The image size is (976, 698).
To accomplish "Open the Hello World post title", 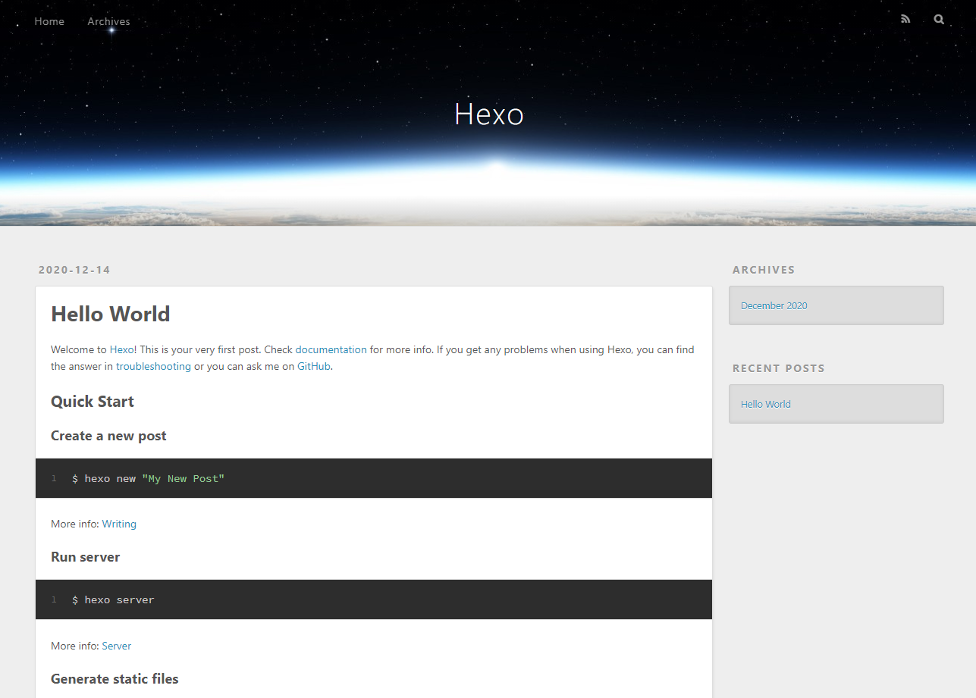I will pos(111,314).
